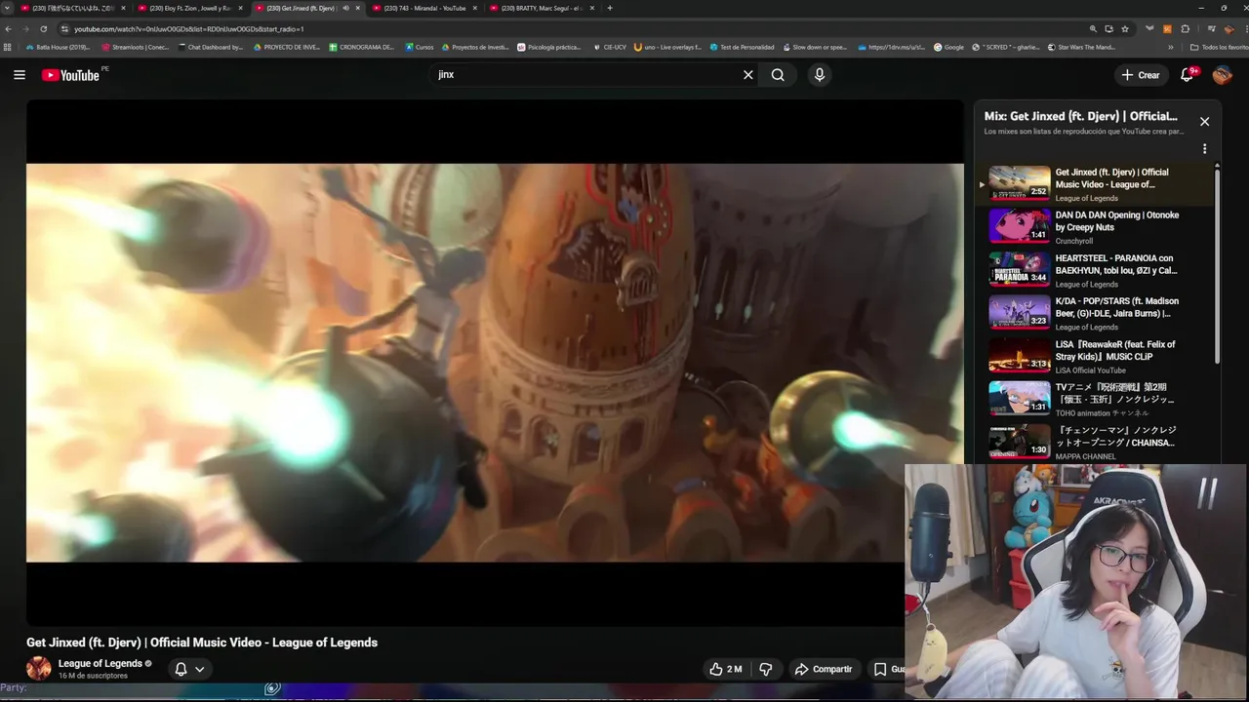The width and height of the screenshot is (1249, 702).
Task: Close the Mix playlist panel
Action: [1204, 122]
